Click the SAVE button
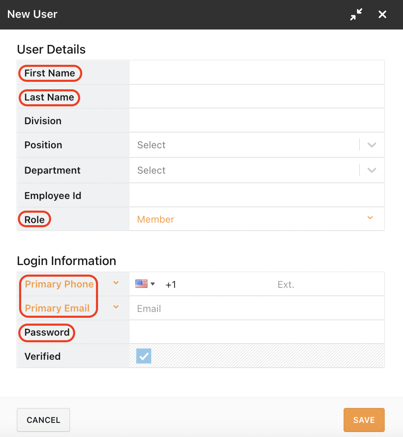 364,420
